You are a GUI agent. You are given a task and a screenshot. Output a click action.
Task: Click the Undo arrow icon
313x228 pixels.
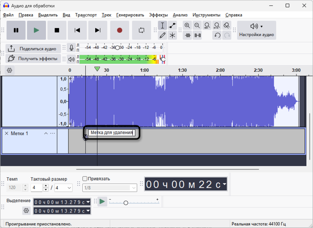click(217, 35)
